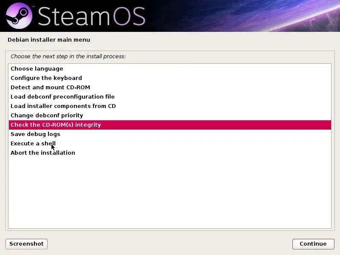Screen dimensions: 340x255
Task: Click highlighted 'Check the CD-ROM(s) integrity'
Action: [x=170, y=125]
